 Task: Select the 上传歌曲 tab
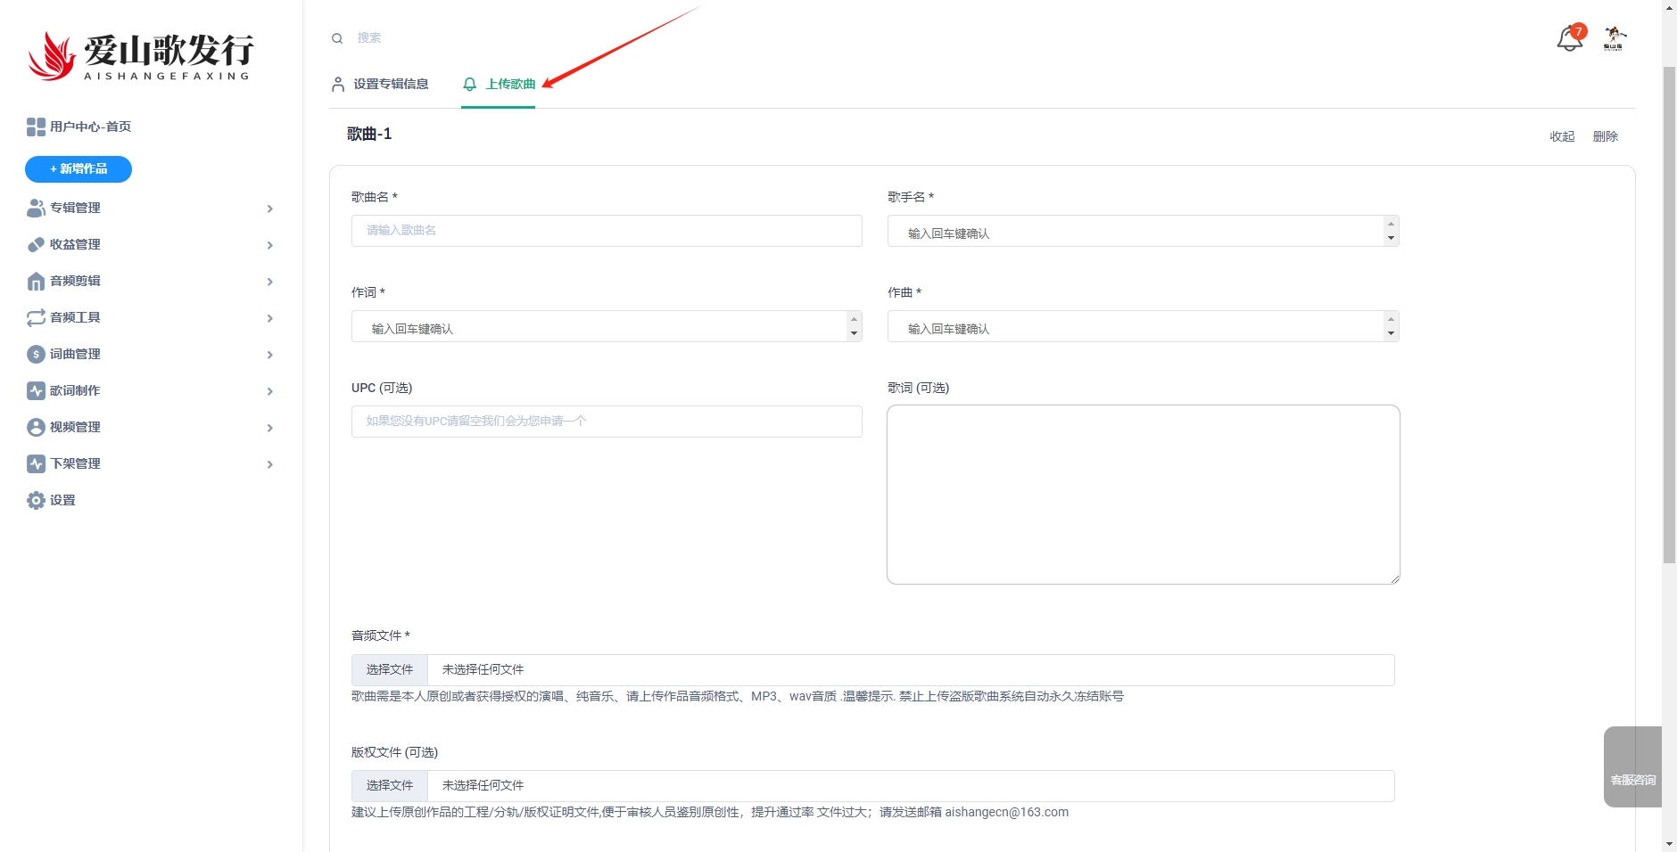click(x=500, y=84)
